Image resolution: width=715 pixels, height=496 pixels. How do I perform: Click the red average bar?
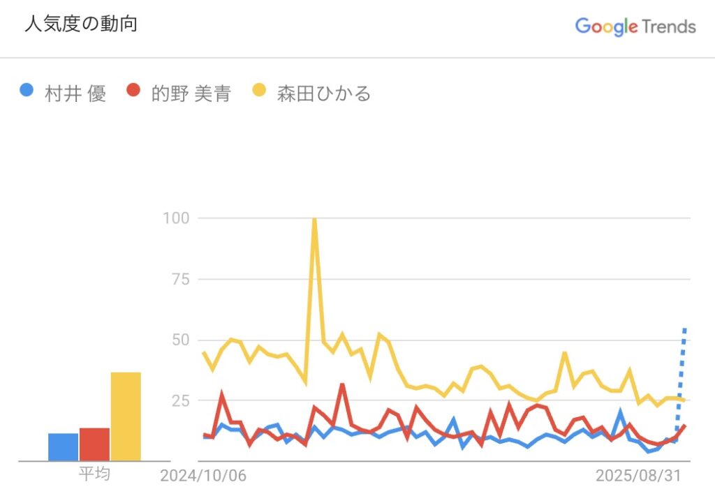click(x=94, y=444)
